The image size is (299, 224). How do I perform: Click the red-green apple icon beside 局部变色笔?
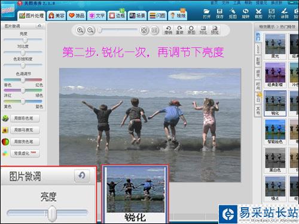coord(5,142)
